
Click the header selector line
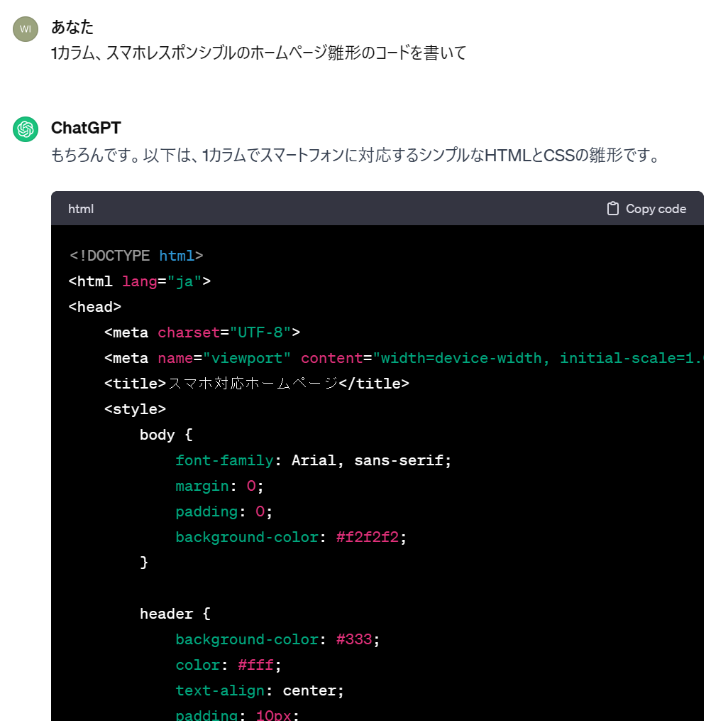tap(175, 614)
